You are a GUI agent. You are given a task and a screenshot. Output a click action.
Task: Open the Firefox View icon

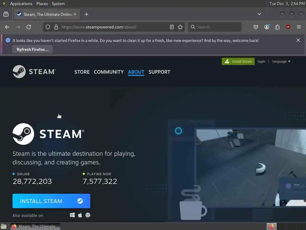pos(6,14)
